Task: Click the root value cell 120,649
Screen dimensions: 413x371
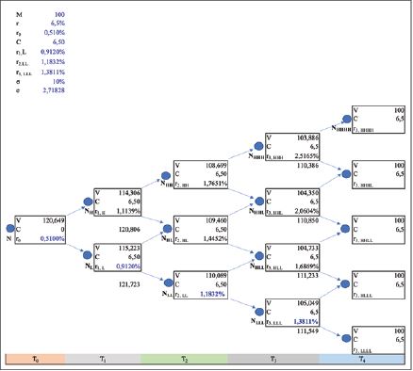Action: click(54, 220)
